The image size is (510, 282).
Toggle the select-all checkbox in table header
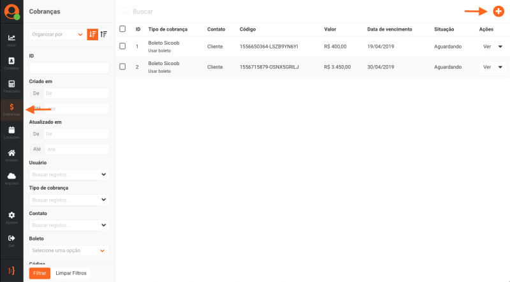point(122,29)
